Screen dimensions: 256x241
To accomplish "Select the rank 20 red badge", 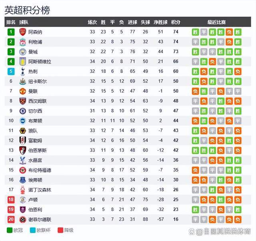I will click(x=11, y=219).
